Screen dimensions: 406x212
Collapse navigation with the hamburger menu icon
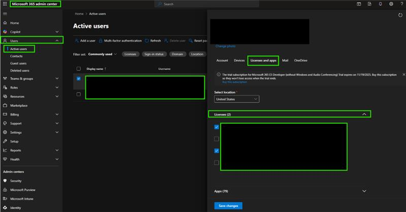tap(5, 14)
